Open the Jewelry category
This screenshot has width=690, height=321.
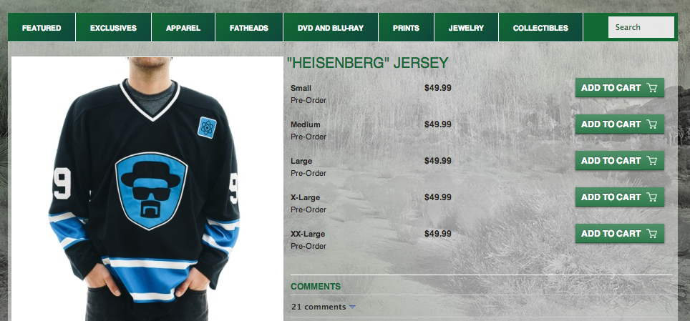click(x=466, y=28)
